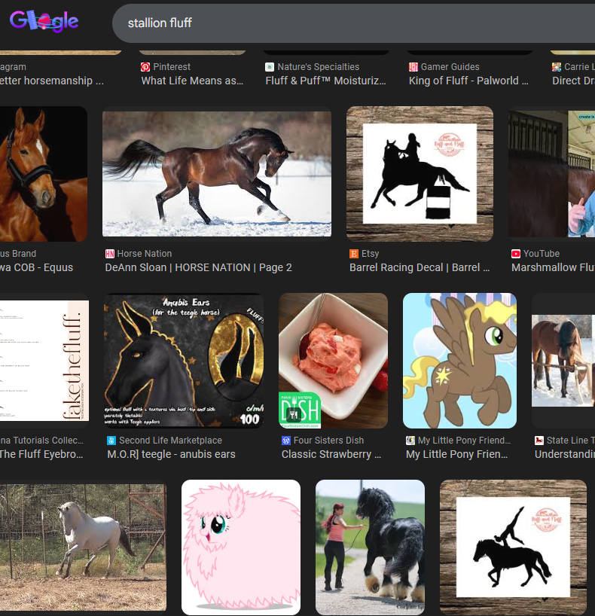Open 'My Little Pony Frien...' result title

pos(456,454)
